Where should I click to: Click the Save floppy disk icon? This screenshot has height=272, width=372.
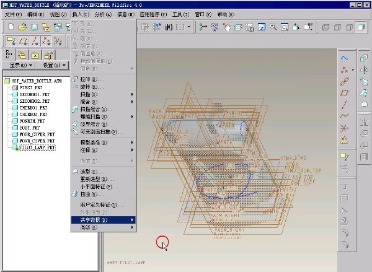pyautogui.click(x=34, y=27)
